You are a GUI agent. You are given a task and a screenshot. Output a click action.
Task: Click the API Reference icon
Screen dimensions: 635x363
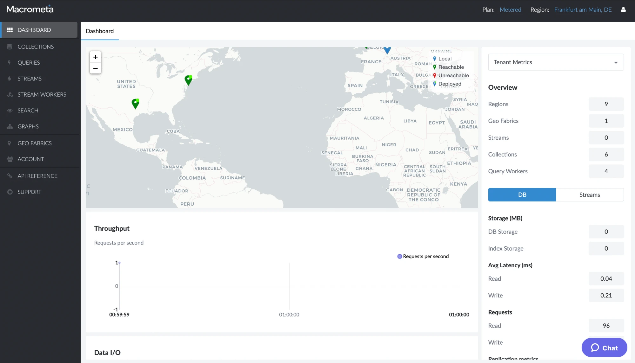[10, 176]
